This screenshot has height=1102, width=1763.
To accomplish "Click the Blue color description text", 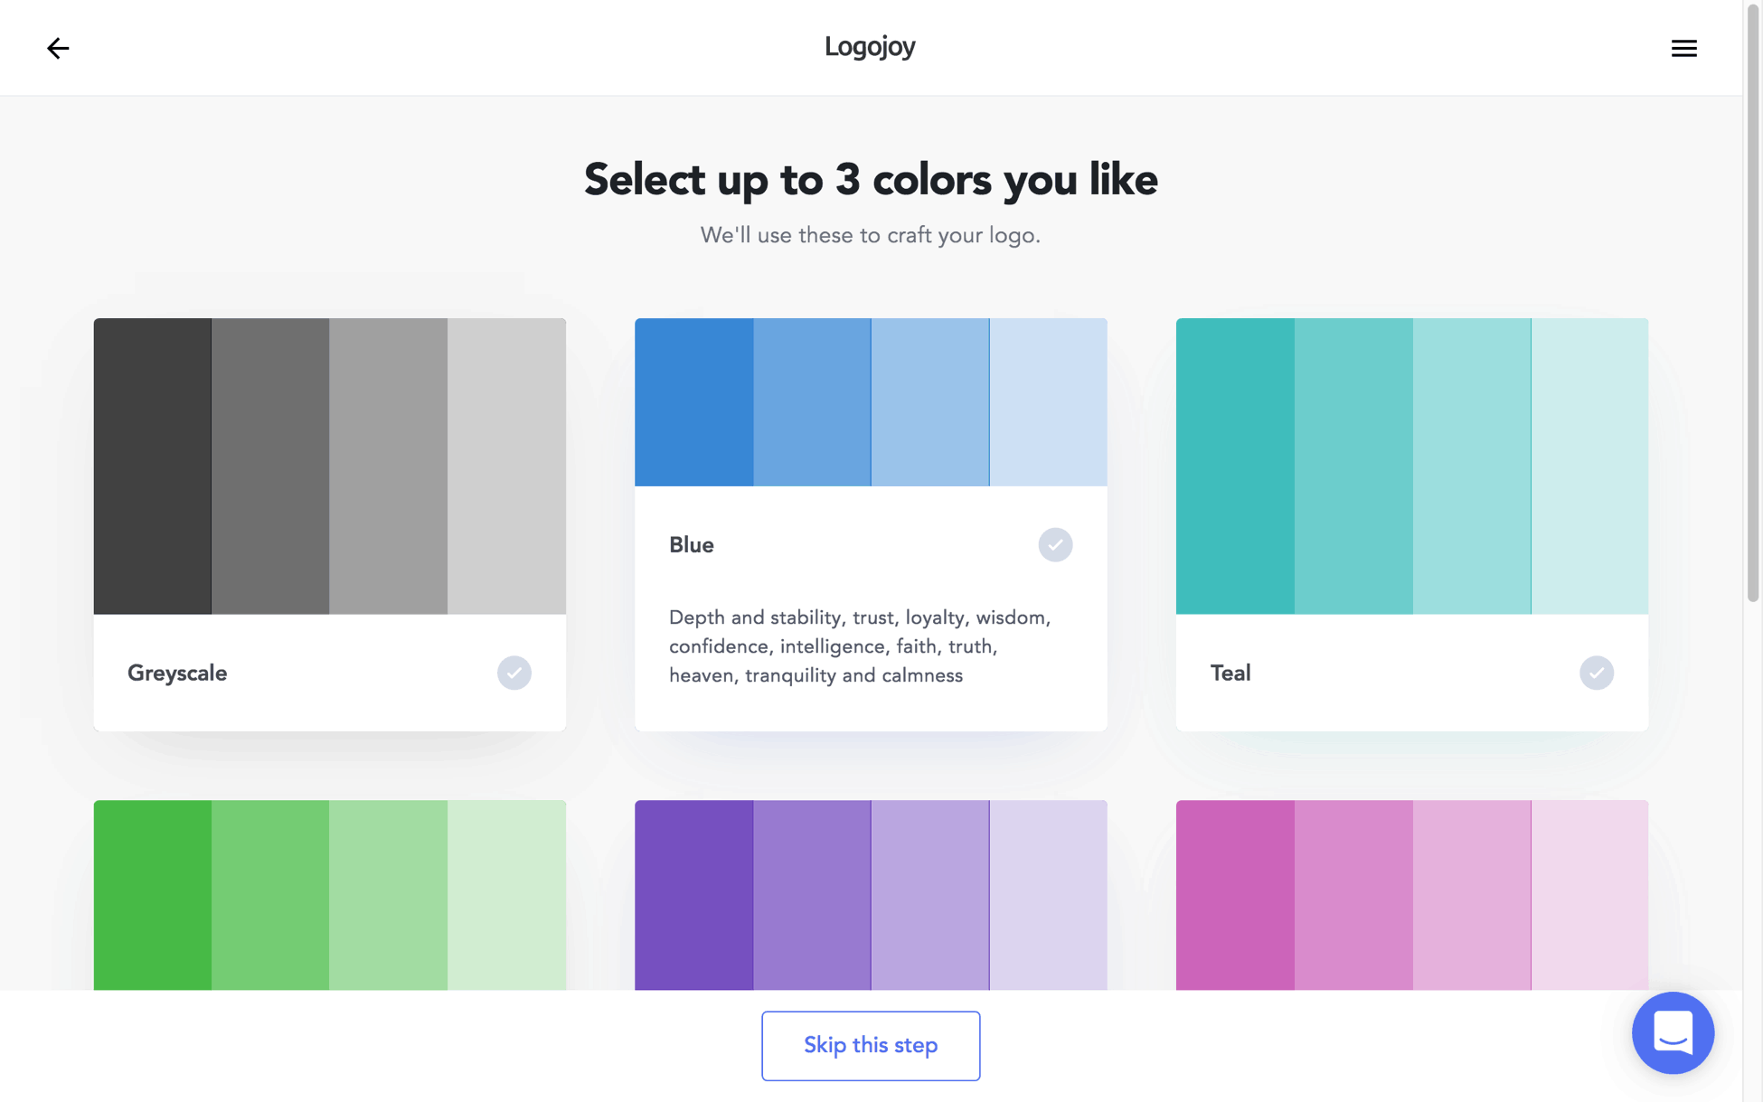I will [x=860, y=646].
